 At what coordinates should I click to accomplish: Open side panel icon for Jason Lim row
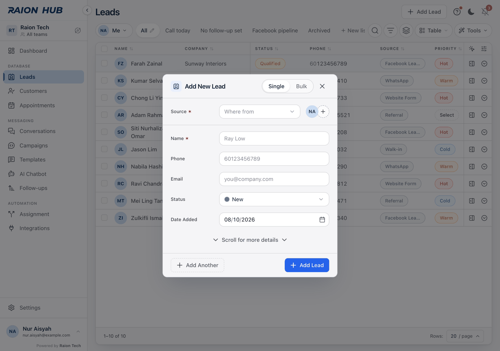[x=472, y=149]
